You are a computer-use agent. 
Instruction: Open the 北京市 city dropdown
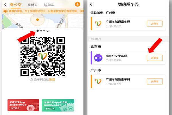point(42,31)
